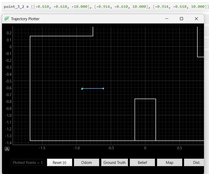
Task: Click the Plotted Points counter field
Action: coord(28,162)
